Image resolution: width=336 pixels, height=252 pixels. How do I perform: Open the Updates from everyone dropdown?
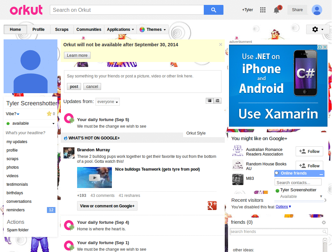coord(108,102)
